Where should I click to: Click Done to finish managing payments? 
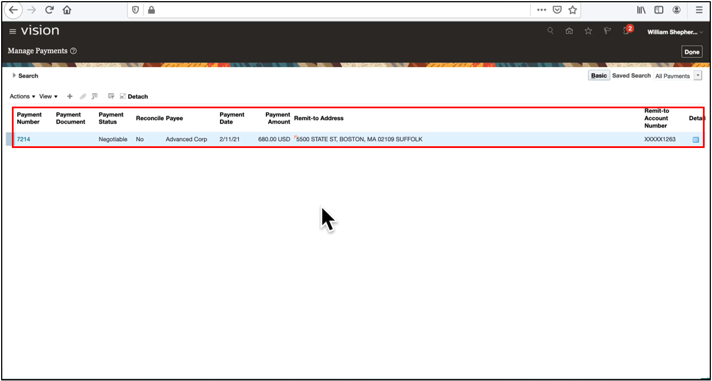[x=692, y=51]
